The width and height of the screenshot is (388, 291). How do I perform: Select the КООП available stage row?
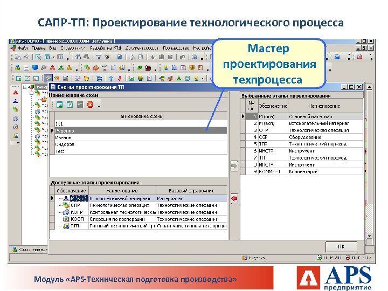click(x=141, y=219)
